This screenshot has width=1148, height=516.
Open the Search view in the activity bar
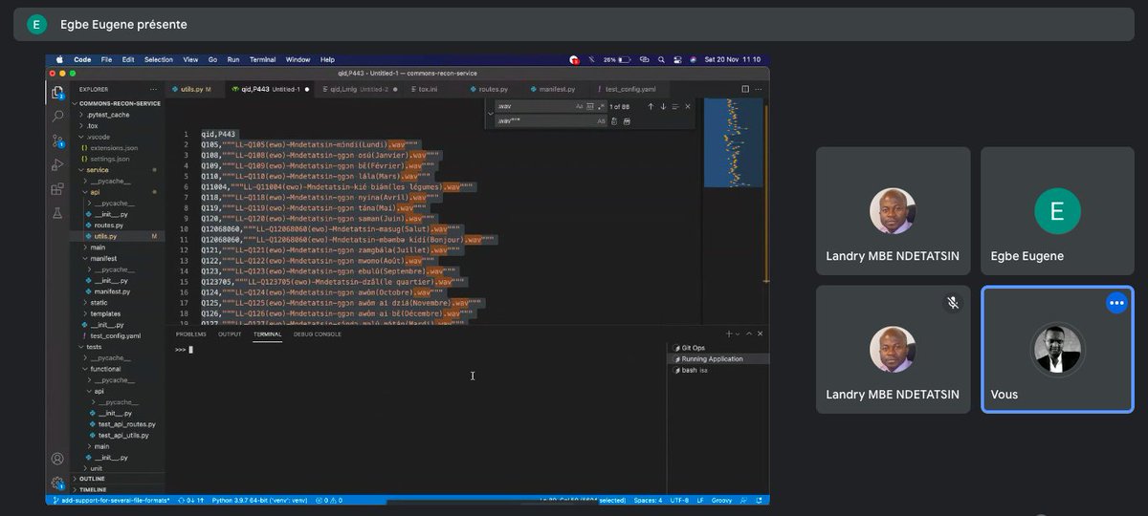coord(57,117)
